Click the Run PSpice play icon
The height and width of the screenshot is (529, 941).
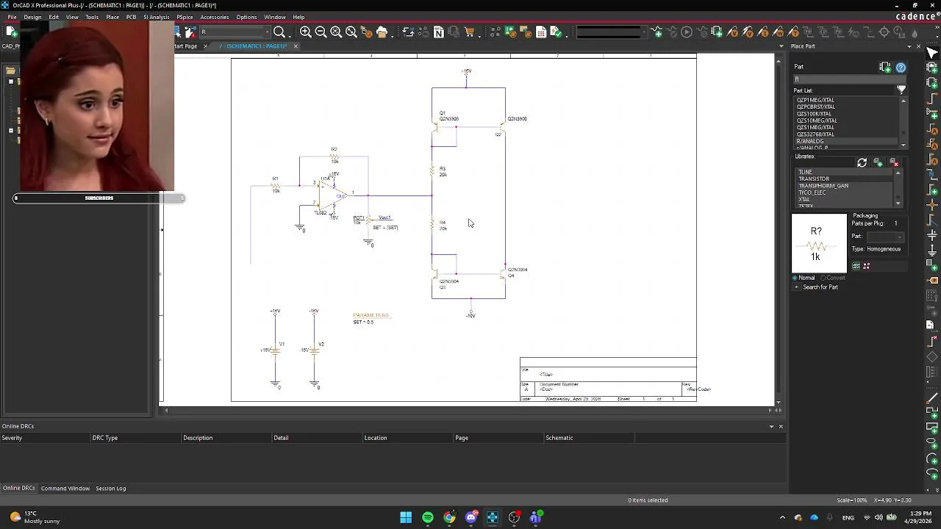687,32
